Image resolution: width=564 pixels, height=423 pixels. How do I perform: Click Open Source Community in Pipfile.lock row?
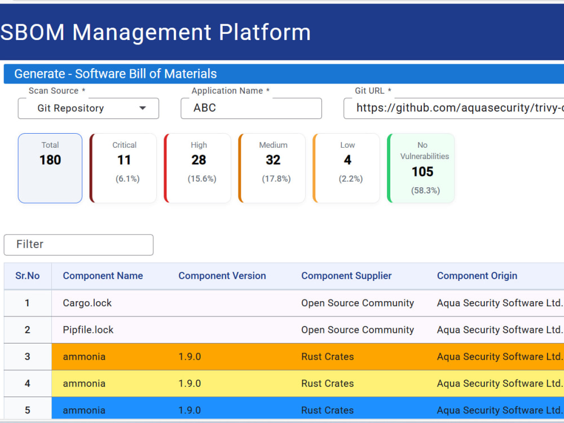point(358,329)
